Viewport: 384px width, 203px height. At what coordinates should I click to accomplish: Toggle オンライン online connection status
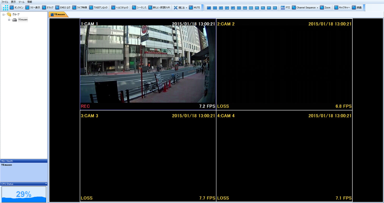tap(16, 8)
